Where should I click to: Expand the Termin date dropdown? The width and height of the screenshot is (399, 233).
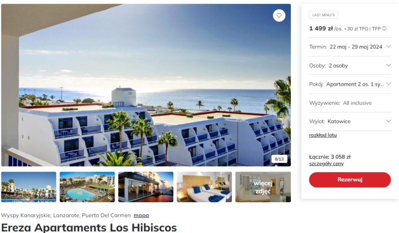pos(350,47)
